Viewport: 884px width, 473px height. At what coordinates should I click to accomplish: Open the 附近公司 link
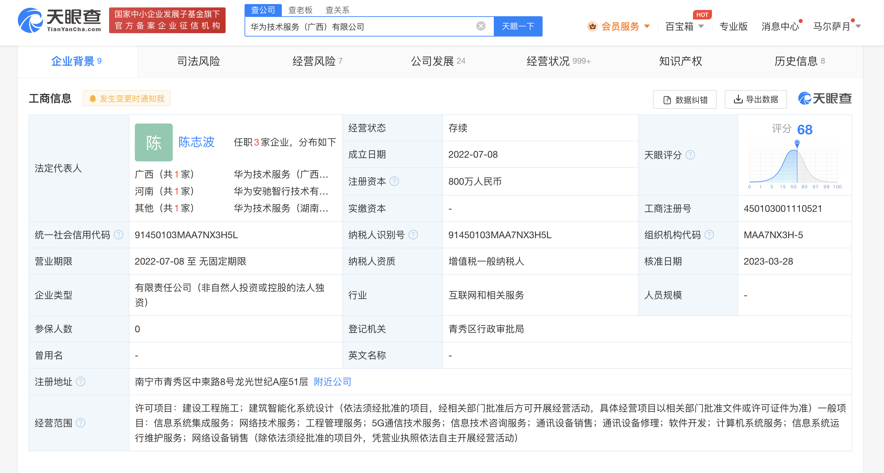tap(333, 382)
